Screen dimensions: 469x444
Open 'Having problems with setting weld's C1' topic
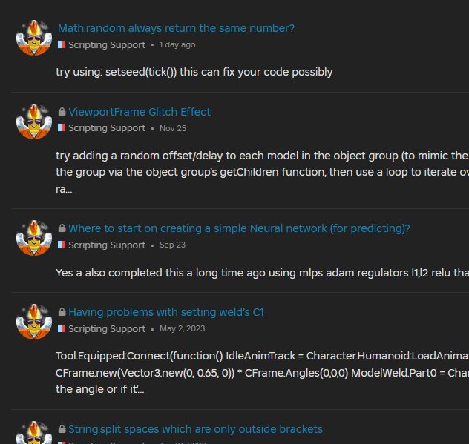click(165, 312)
